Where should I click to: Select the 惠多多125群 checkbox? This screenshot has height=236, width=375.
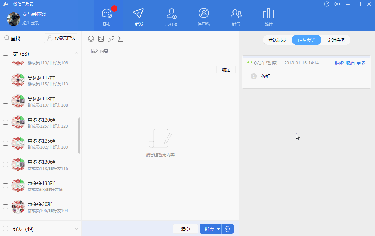pyautogui.click(x=5, y=143)
